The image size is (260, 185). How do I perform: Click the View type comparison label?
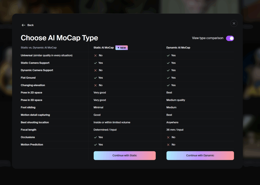[x=208, y=38]
